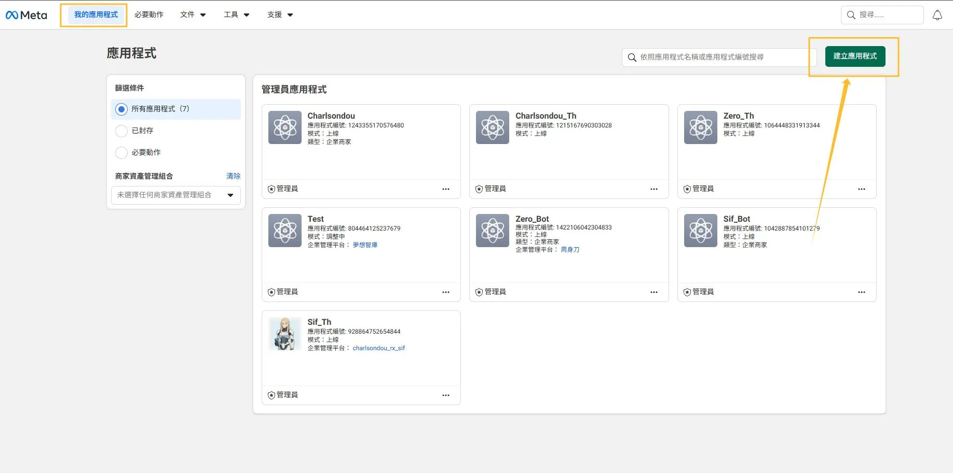Open the 工具 dropdown menu
Image resolution: width=953 pixels, height=473 pixels.
pos(236,15)
